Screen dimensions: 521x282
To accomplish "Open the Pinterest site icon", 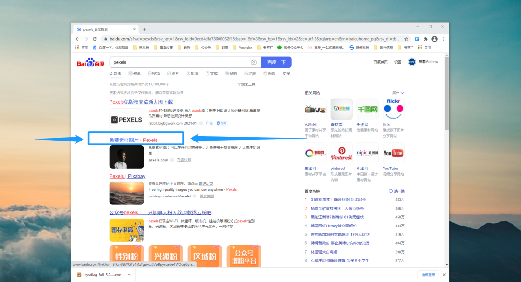I will tap(342, 153).
